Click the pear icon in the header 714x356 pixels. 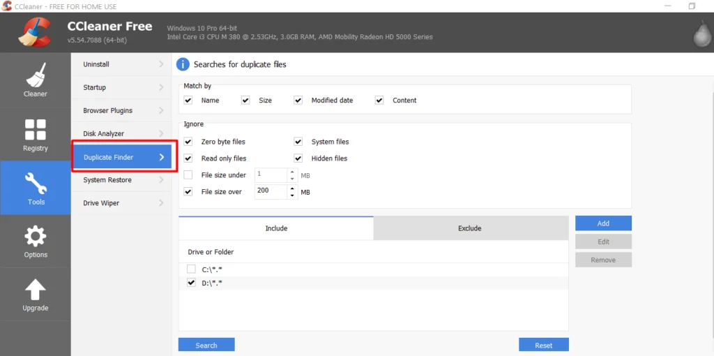coord(703,34)
